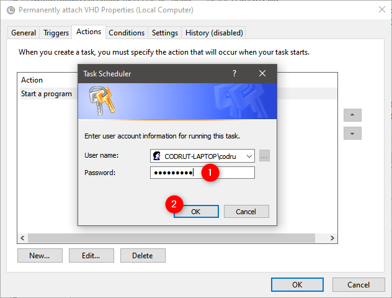The image size is (392, 298).
Task: Click the user avatar icon beside CODRUT-LAPTOP\codru
Action: 157,156
